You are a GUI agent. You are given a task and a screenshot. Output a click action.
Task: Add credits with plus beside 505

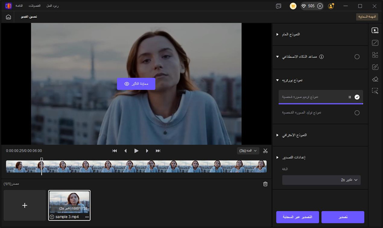pyautogui.click(x=320, y=6)
